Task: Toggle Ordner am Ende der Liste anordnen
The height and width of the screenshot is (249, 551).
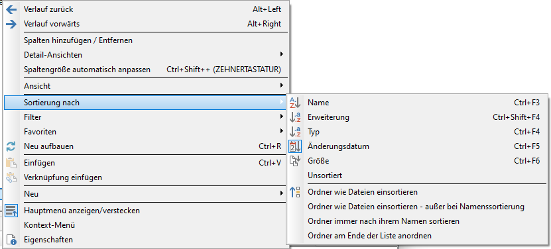Action: [x=417, y=236]
